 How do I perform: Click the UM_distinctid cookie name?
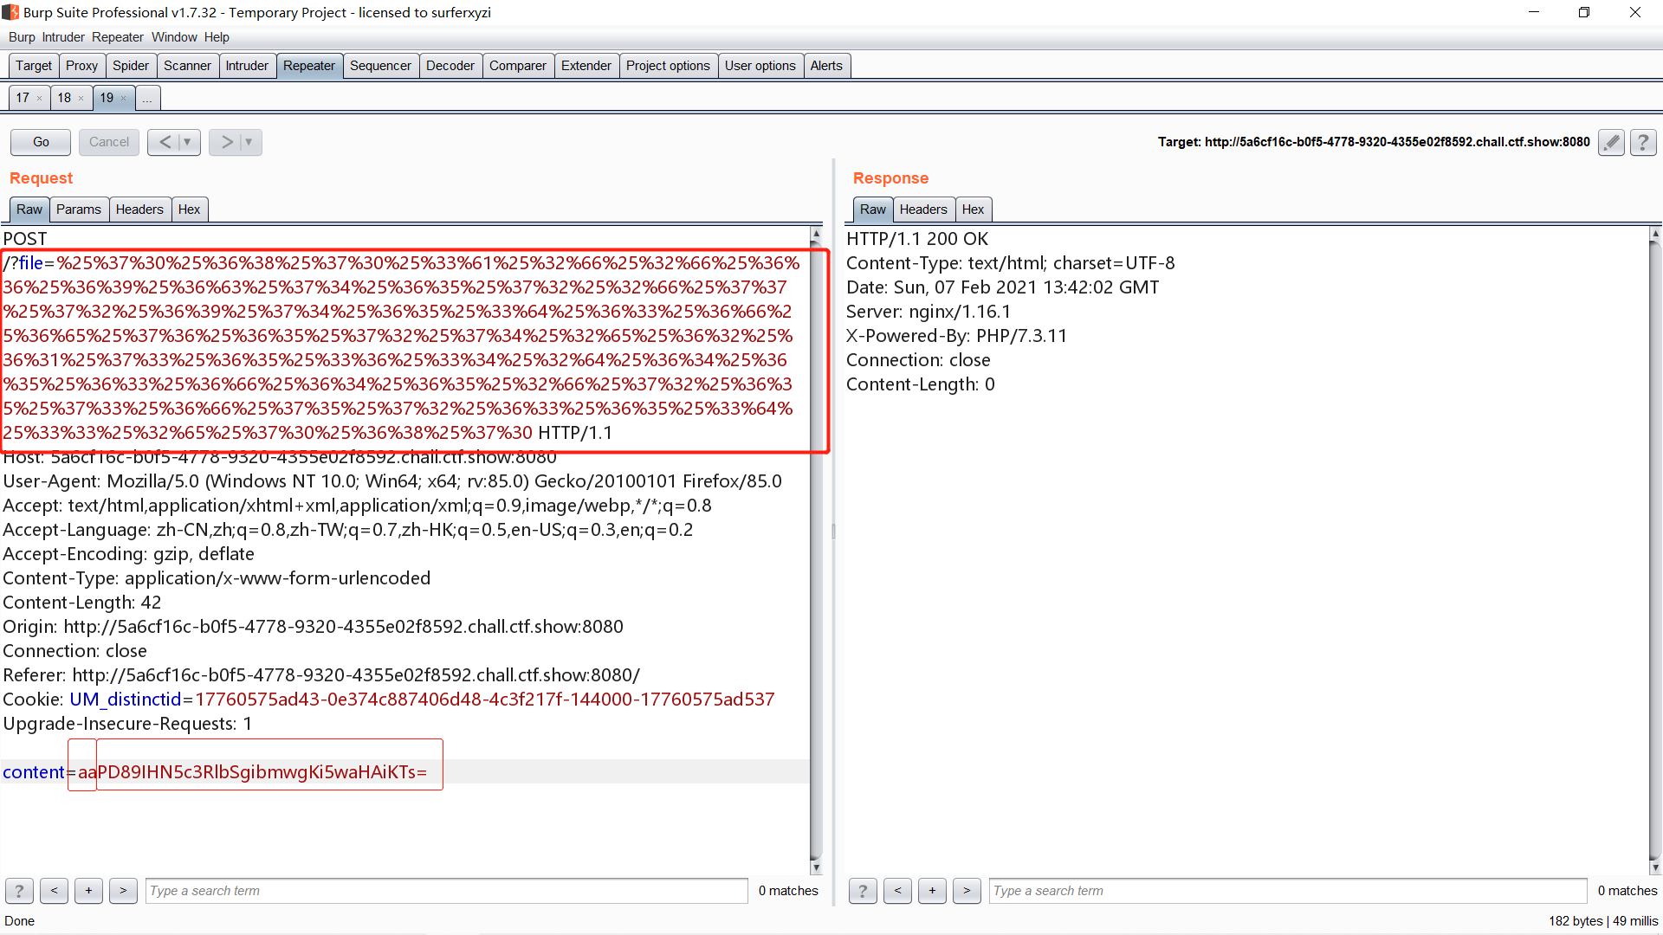pyautogui.click(x=126, y=700)
